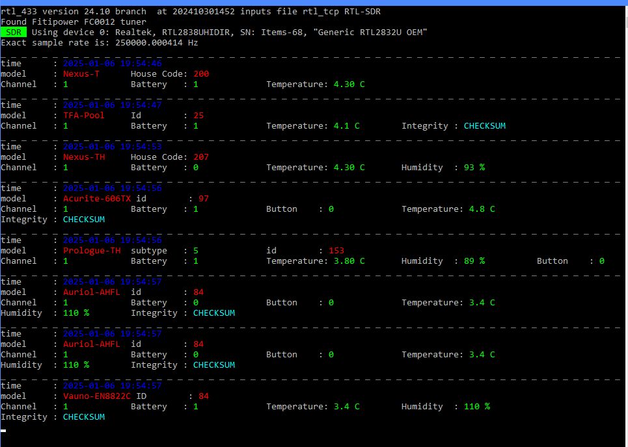Click the Prologue-TH id value 153

point(336,251)
